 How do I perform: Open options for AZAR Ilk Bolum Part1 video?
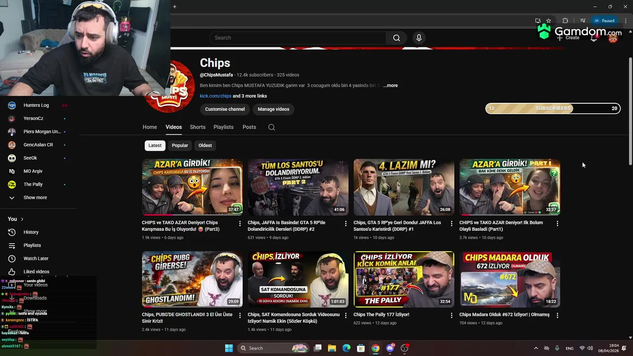click(x=557, y=223)
